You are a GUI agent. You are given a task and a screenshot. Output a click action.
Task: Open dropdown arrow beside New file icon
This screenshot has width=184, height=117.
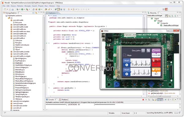7,9
